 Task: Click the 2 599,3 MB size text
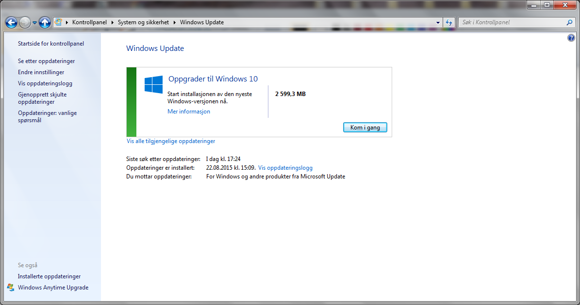[x=290, y=94]
